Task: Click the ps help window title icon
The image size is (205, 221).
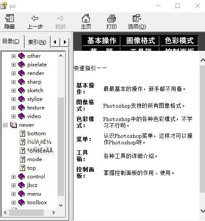Action: click(3, 6)
